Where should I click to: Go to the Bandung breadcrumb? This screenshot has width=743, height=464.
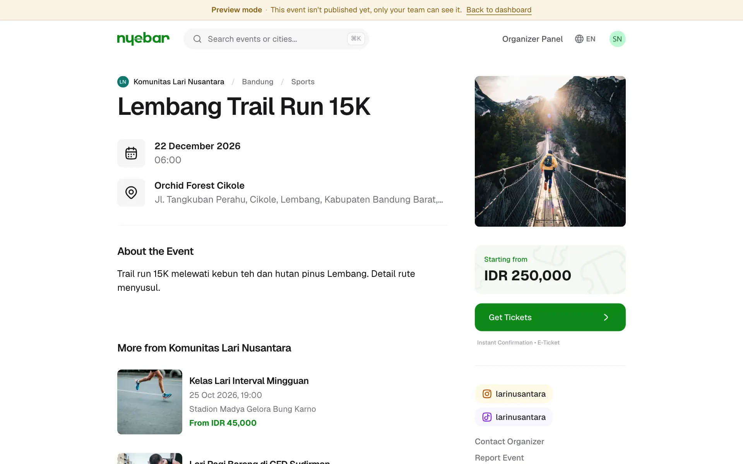coord(258,82)
